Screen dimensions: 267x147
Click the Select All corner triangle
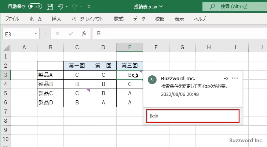(7, 47)
